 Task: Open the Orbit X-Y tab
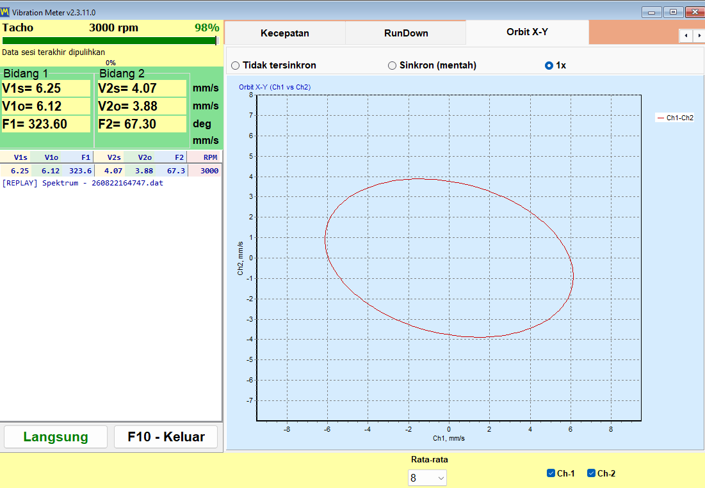click(527, 32)
